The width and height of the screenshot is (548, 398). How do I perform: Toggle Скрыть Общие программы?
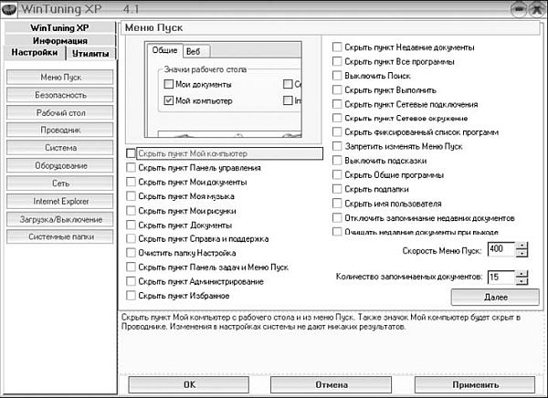[x=337, y=174]
